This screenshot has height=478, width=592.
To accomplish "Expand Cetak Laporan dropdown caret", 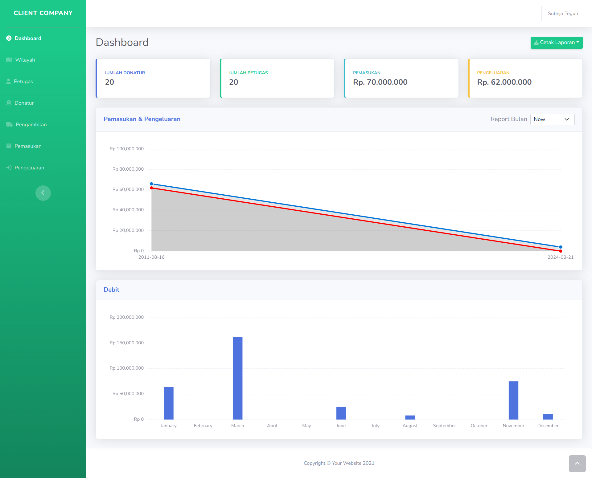I will [x=578, y=42].
